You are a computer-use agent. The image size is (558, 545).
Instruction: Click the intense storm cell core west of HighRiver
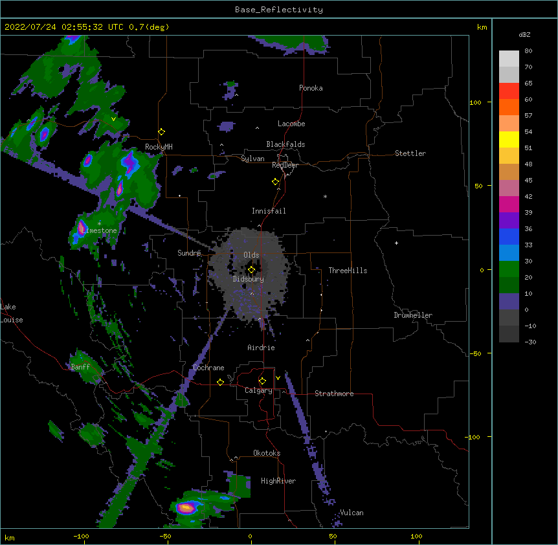click(186, 507)
